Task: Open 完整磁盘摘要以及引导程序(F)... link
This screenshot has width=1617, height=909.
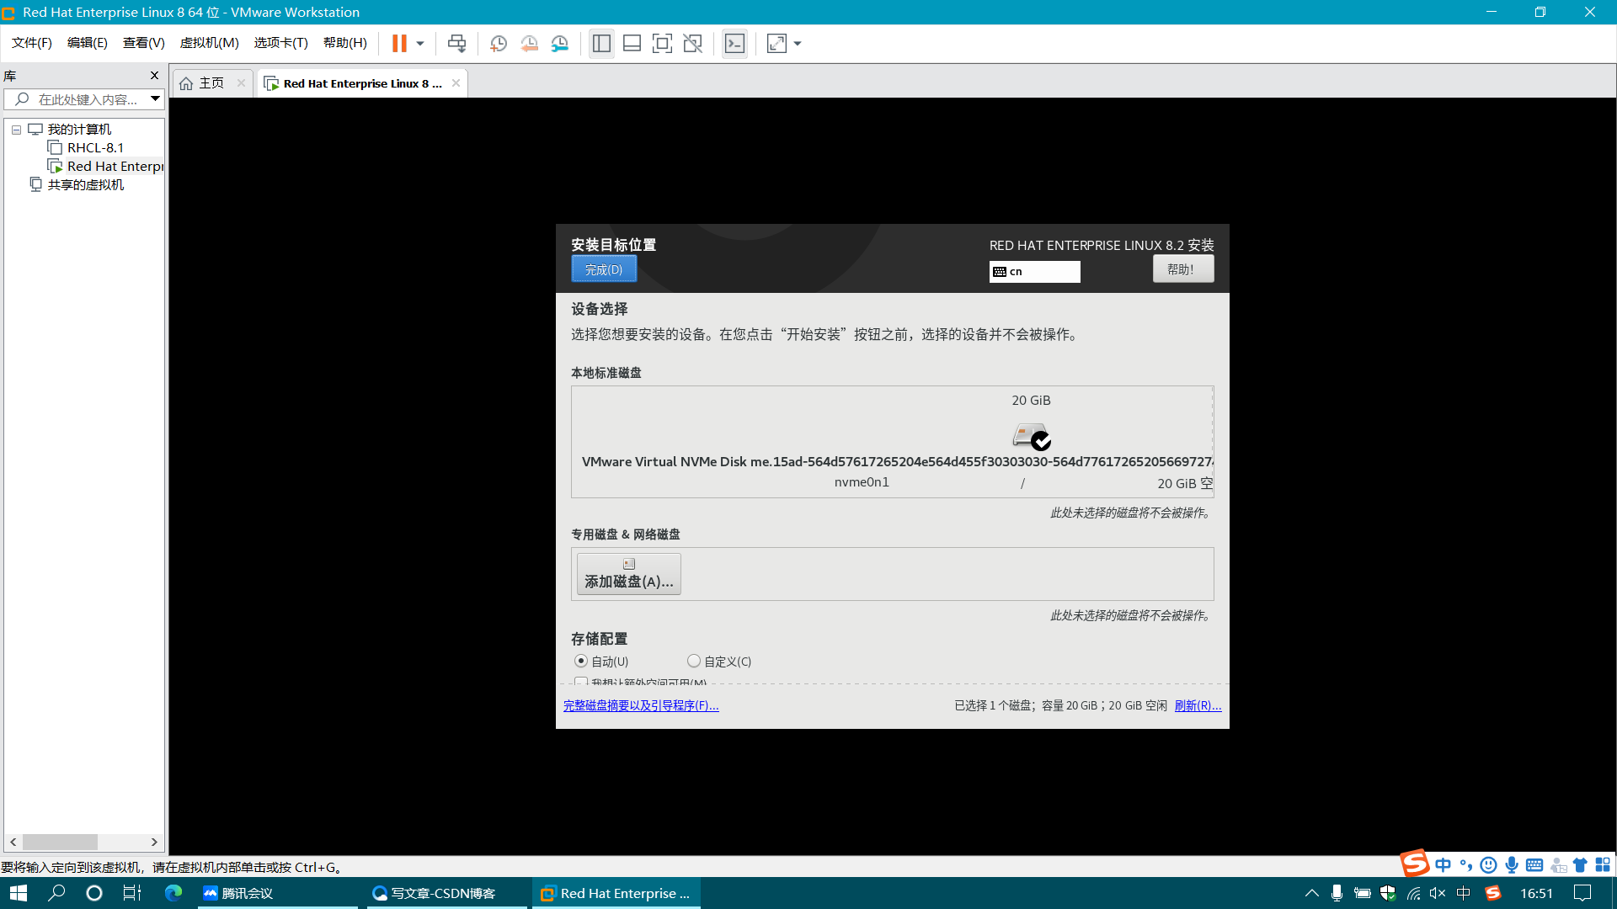Action: coord(641,706)
